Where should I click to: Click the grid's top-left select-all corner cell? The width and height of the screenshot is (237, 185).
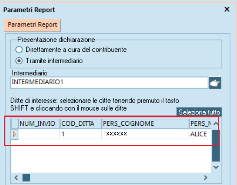(15, 124)
